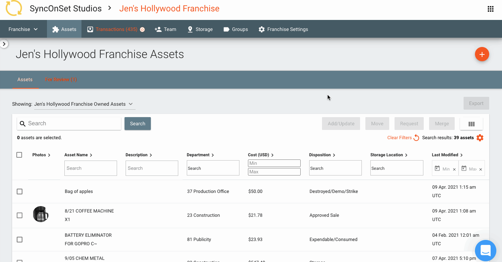
Task: Go to the Assets nav item
Action: coord(64,29)
